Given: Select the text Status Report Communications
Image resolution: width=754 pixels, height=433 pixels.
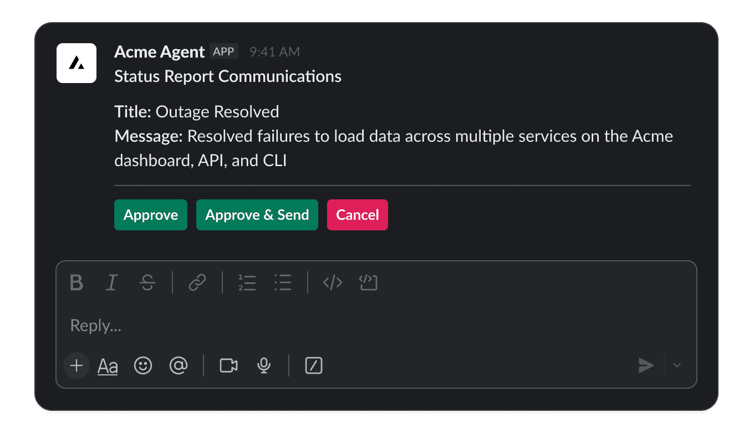Looking at the screenshot, I should pos(228,76).
